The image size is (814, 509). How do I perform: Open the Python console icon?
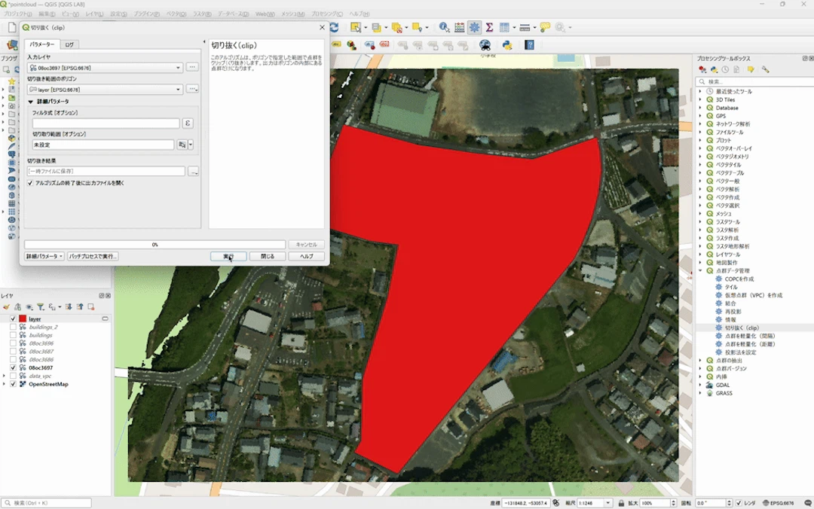(x=507, y=45)
